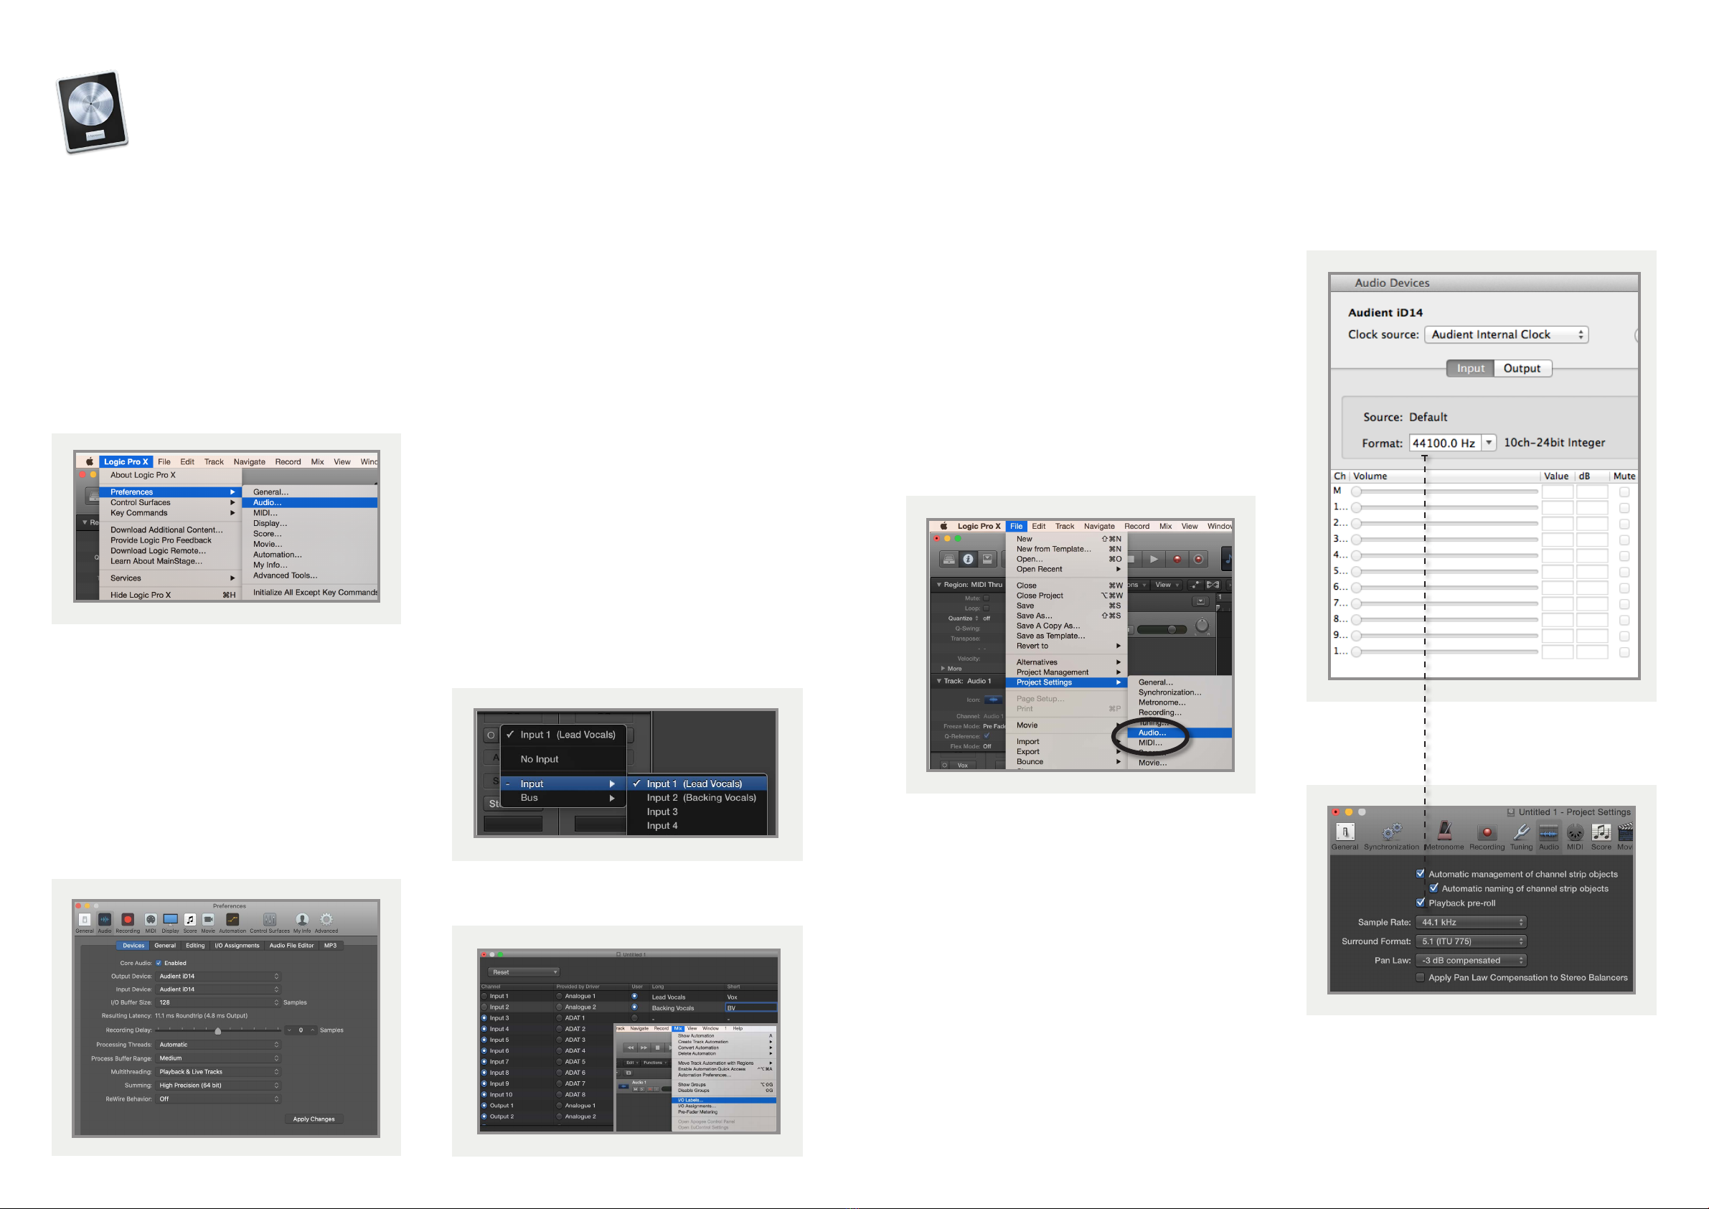Click the M channel volume slider in Audio Devices
1709x1209 pixels.
click(x=1446, y=491)
